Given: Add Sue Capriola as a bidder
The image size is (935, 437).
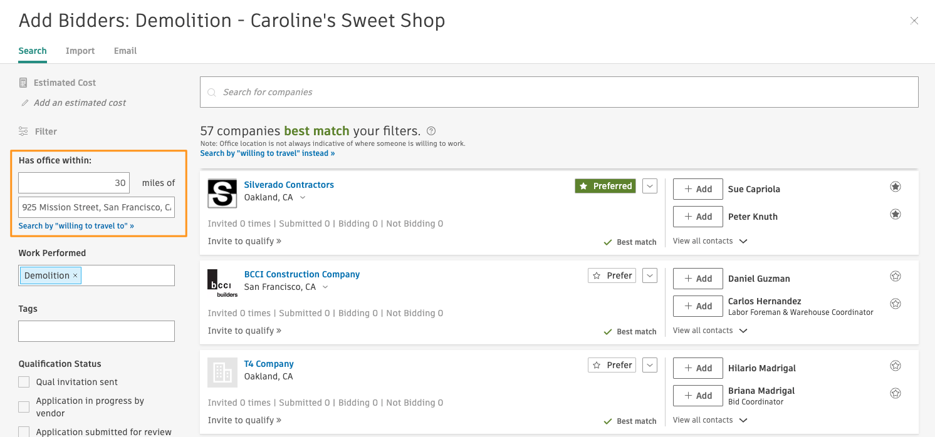Looking at the screenshot, I should click(x=697, y=189).
